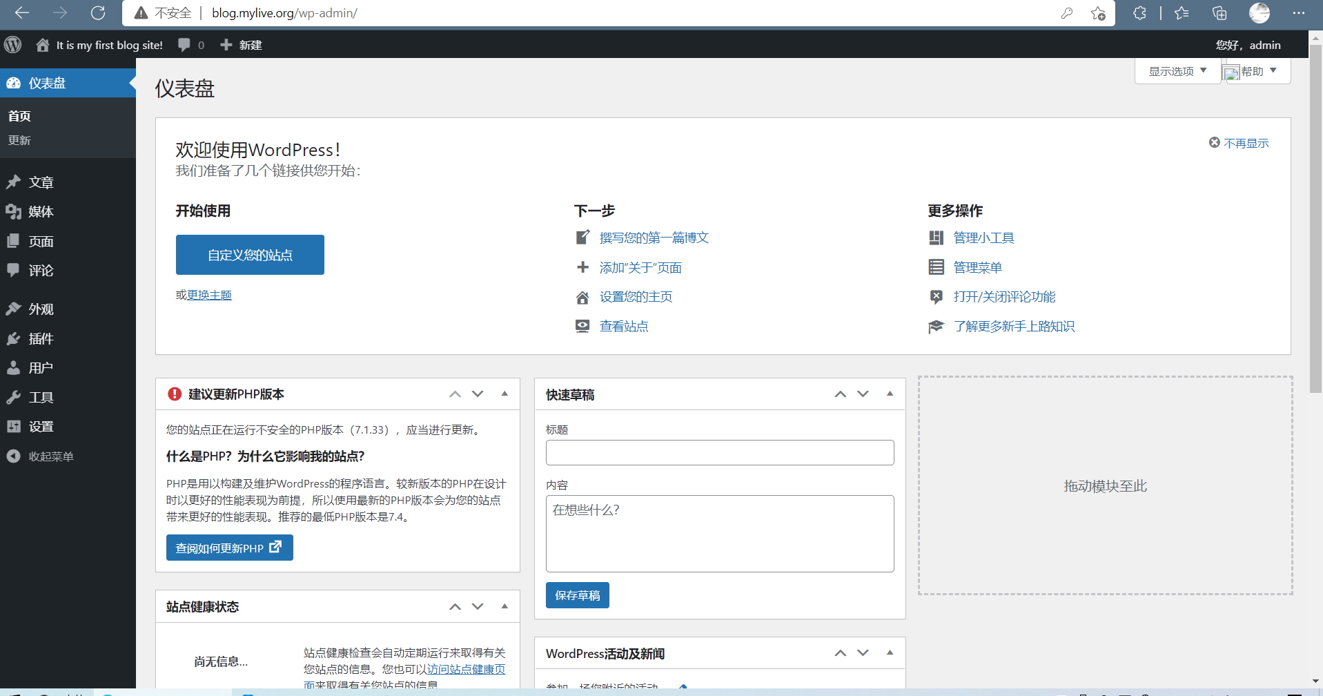This screenshot has height=696, width=1323.
Task: Click the 保存草稿 button
Action: pyautogui.click(x=577, y=595)
